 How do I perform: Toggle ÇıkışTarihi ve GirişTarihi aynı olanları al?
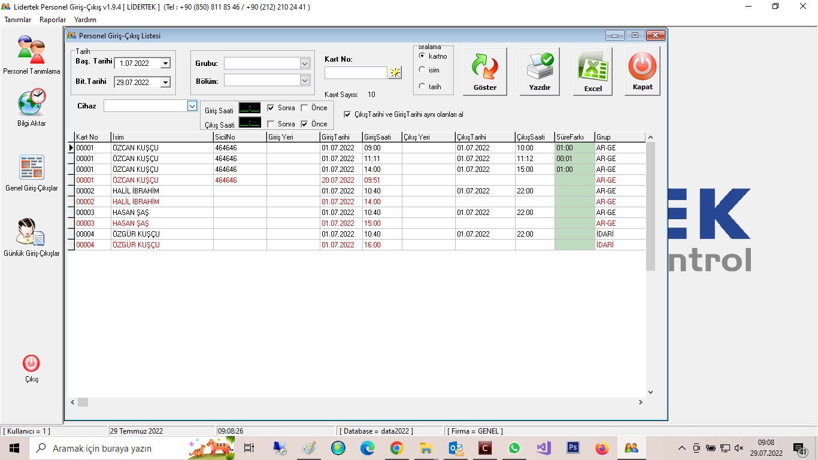click(347, 114)
